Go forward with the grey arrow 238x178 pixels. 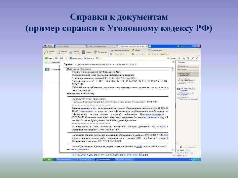tap(56, 58)
